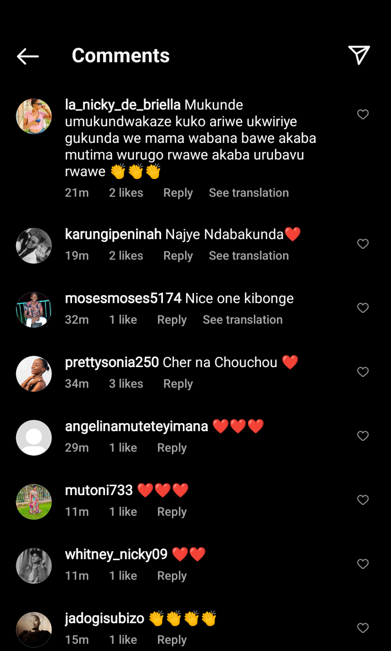Reply to prettysonia250's comment
The height and width of the screenshot is (651, 391).
click(178, 384)
